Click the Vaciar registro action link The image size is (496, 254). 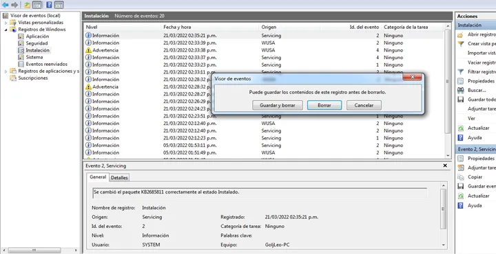click(x=482, y=62)
